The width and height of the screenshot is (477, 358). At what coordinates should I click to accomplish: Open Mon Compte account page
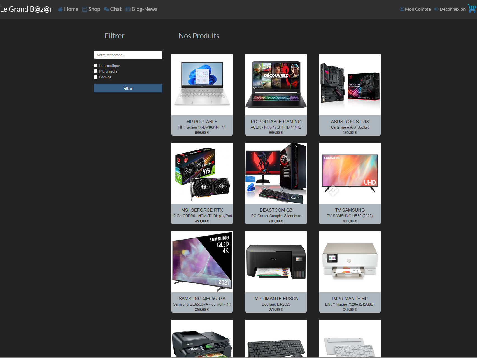[418, 9]
